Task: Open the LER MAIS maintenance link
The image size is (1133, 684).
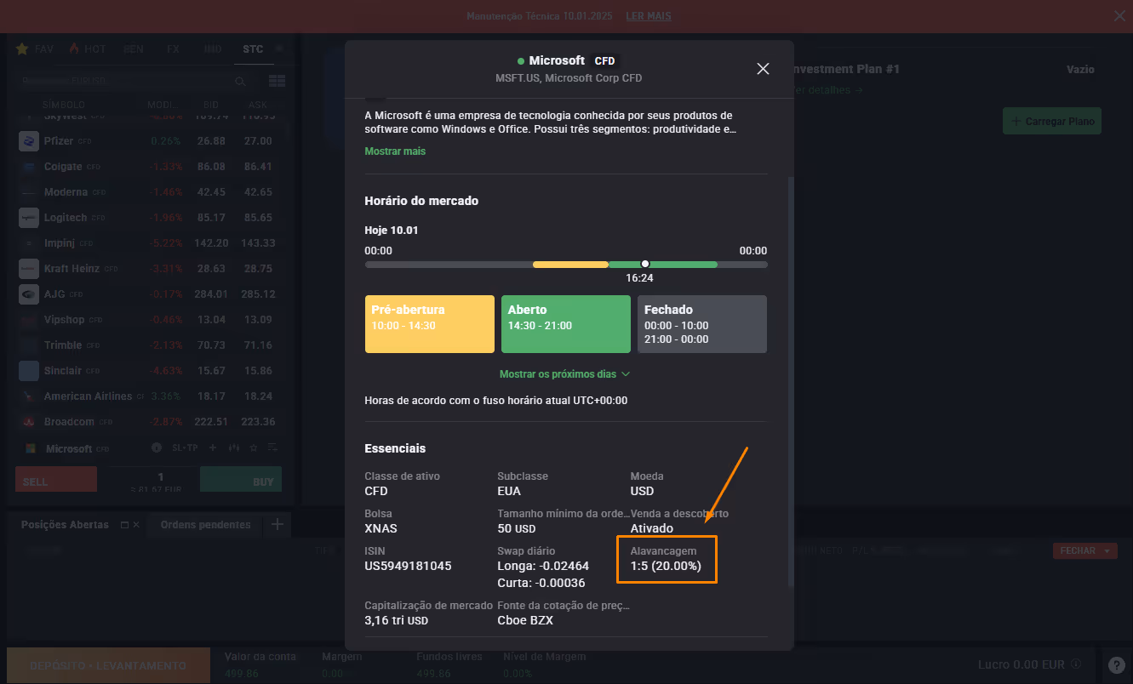Action: click(649, 16)
